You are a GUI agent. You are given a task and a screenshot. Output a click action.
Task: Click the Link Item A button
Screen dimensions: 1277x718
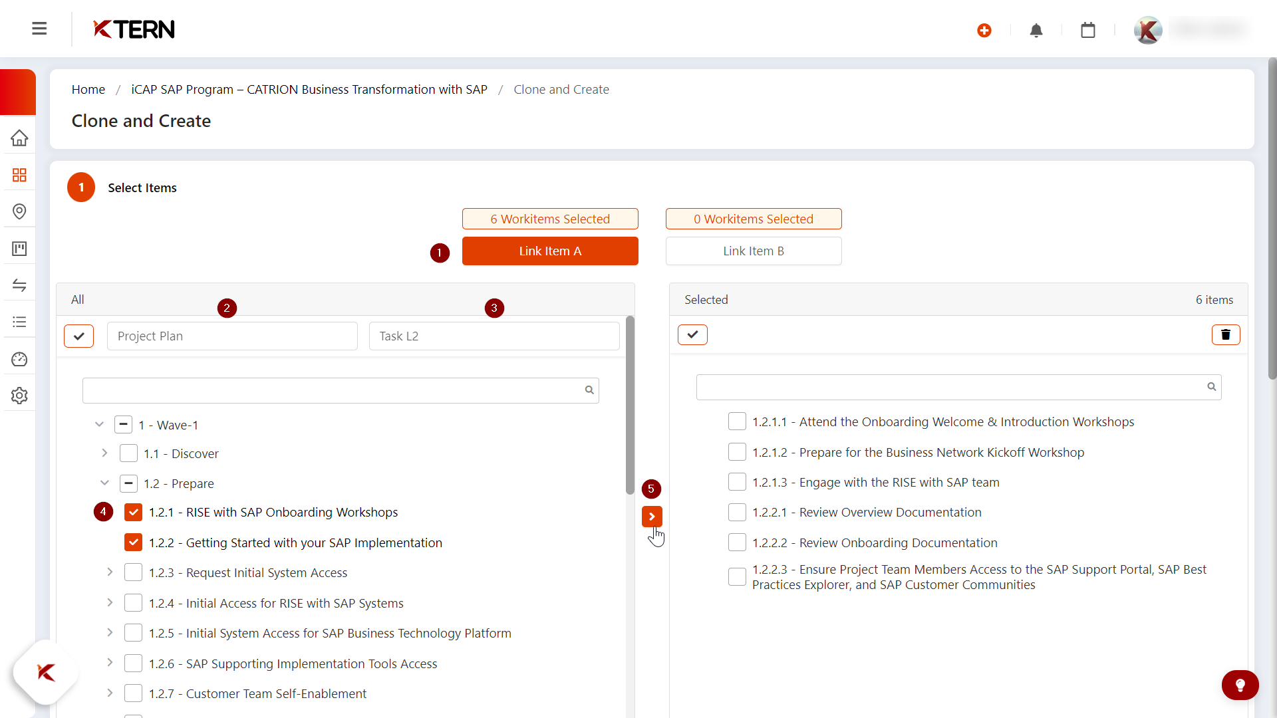pyautogui.click(x=550, y=251)
